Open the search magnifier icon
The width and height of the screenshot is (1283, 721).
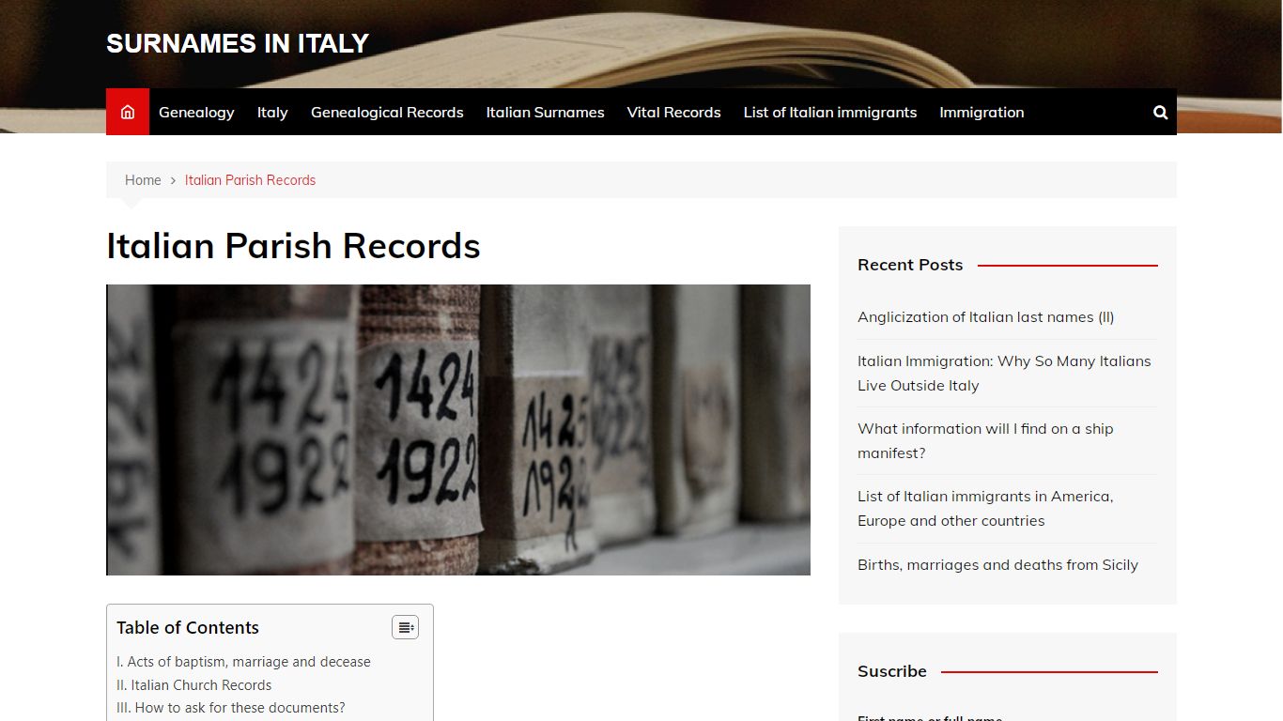1160,112
